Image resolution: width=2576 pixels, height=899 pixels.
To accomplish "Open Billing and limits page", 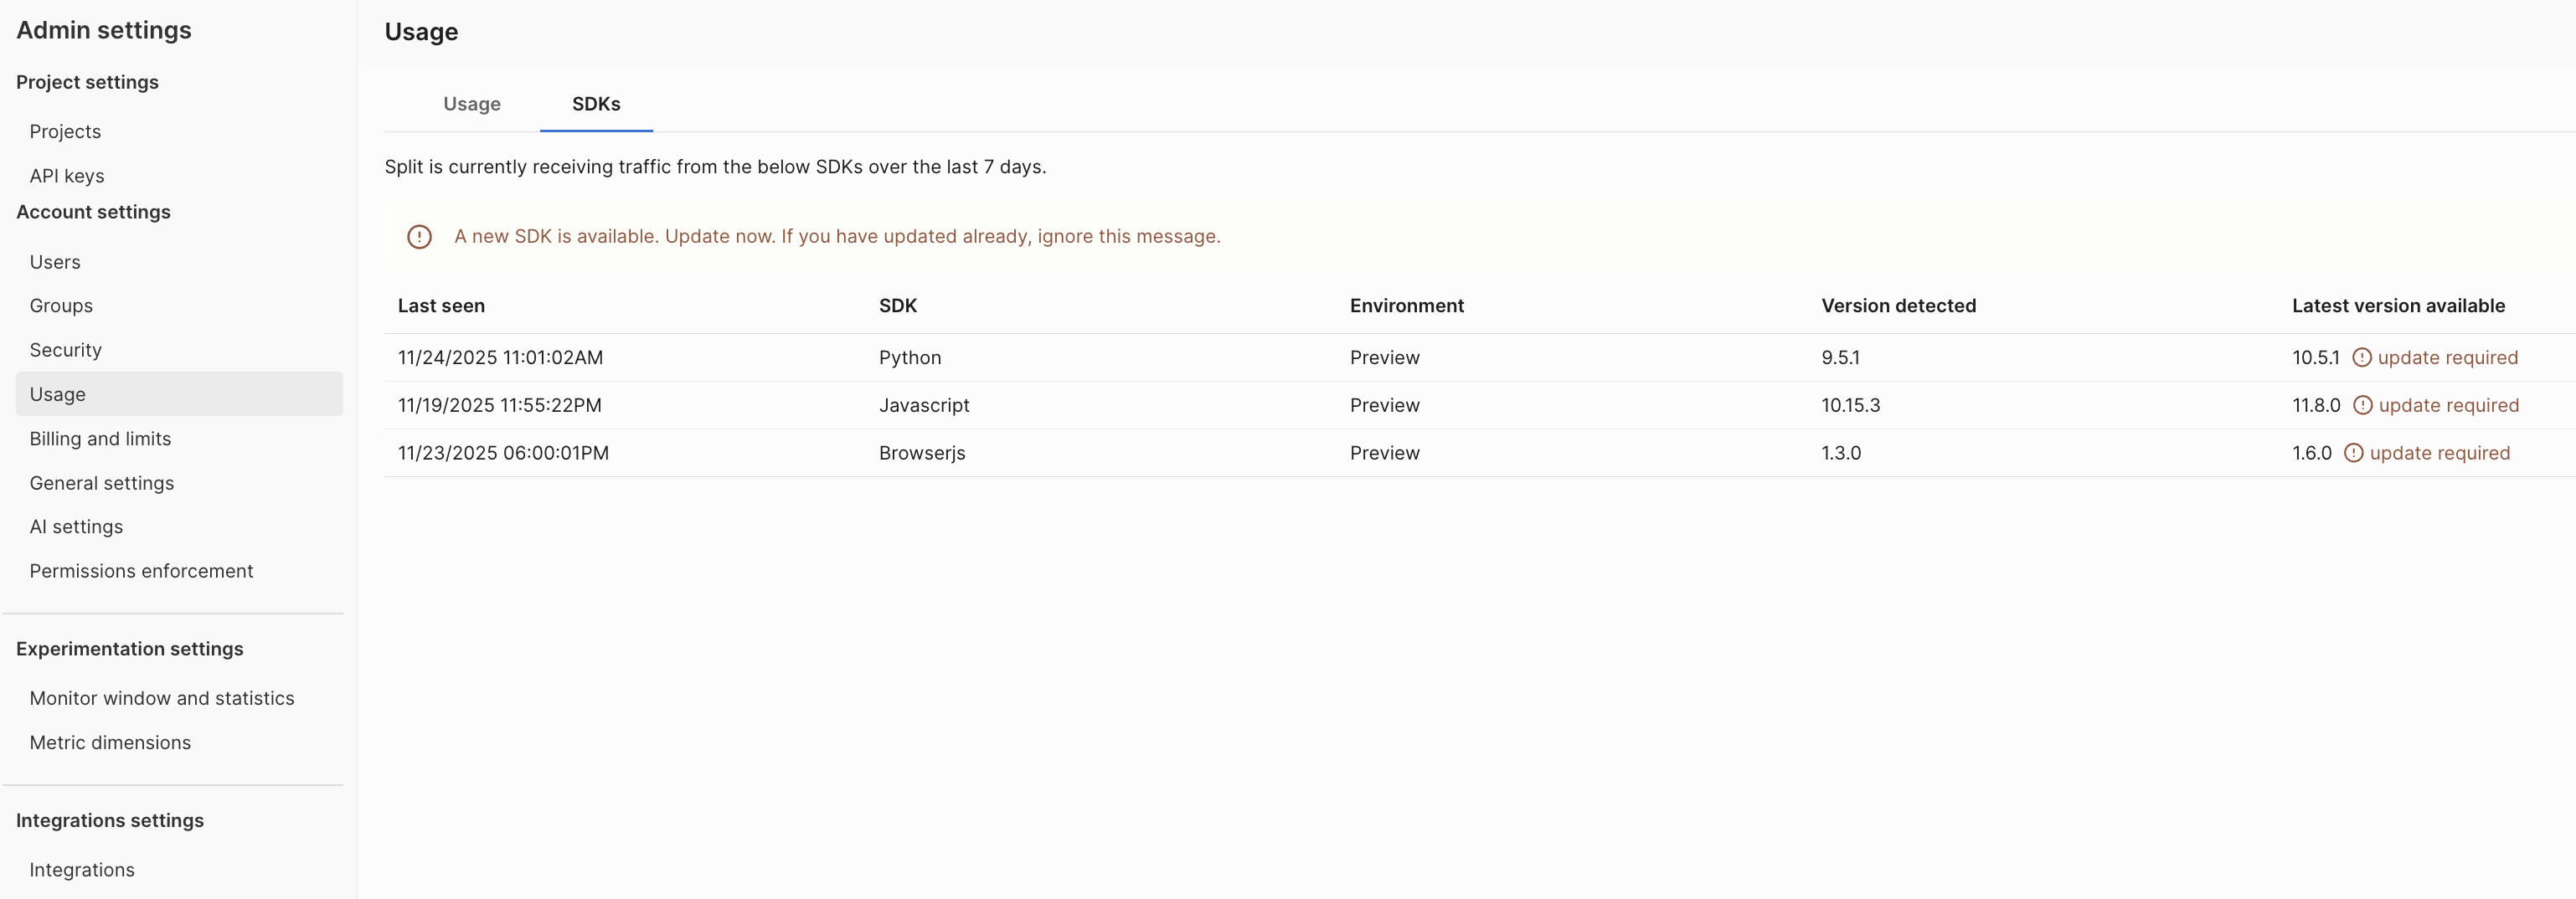I will coord(100,439).
